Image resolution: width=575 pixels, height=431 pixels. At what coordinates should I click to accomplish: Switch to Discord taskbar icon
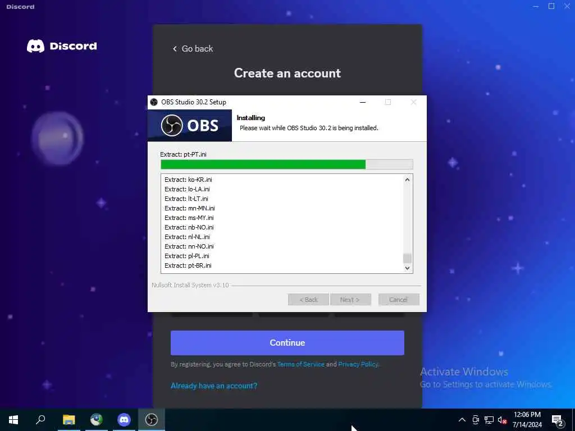pos(124,419)
